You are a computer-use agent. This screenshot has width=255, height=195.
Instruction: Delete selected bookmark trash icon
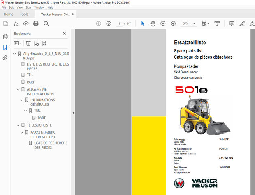28,43
